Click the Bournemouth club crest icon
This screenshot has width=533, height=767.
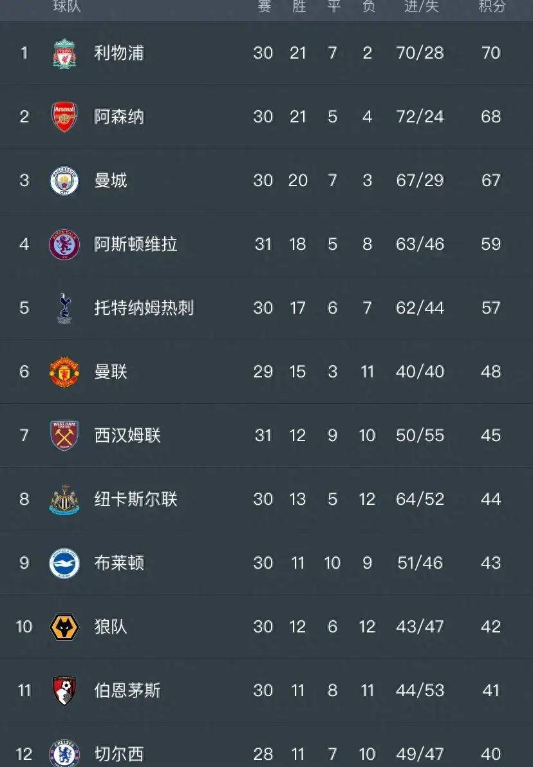click(x=64, y=690)
